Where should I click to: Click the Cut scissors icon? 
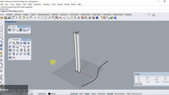[16, 18]
